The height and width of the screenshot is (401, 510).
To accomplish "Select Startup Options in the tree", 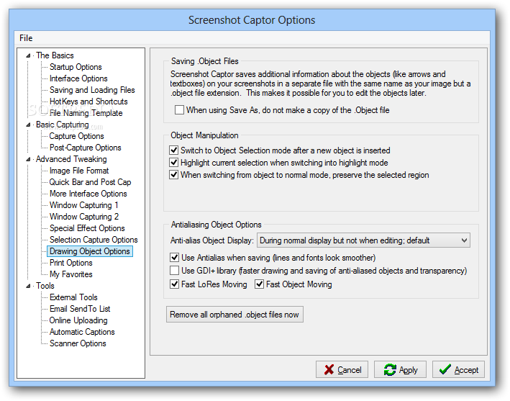I will pyautogui.click(x=76, y=67).
